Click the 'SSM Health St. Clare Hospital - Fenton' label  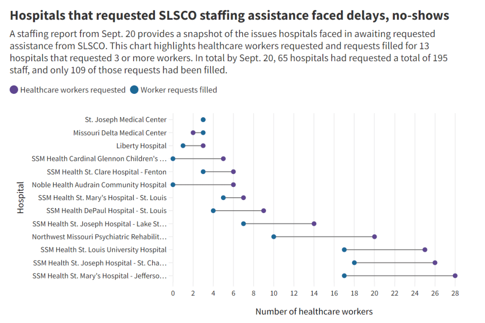click(107, 172)
